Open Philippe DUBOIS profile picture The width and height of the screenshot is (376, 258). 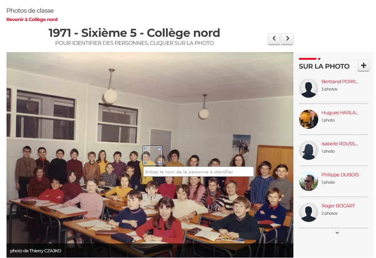coord(309,181)
